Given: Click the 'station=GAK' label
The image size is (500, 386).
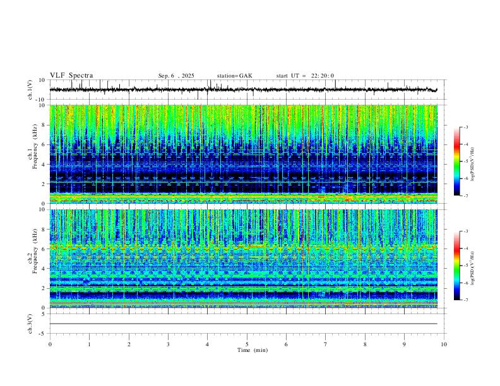Looking at the screenshot, I should click(234, 76).
